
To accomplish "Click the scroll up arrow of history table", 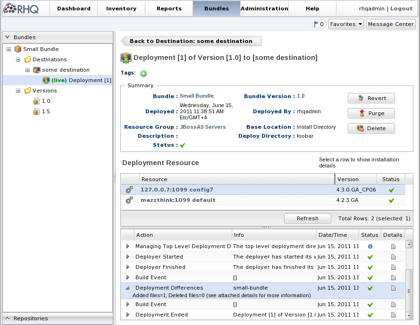I will pyautogui.click(x=409, y=244).
